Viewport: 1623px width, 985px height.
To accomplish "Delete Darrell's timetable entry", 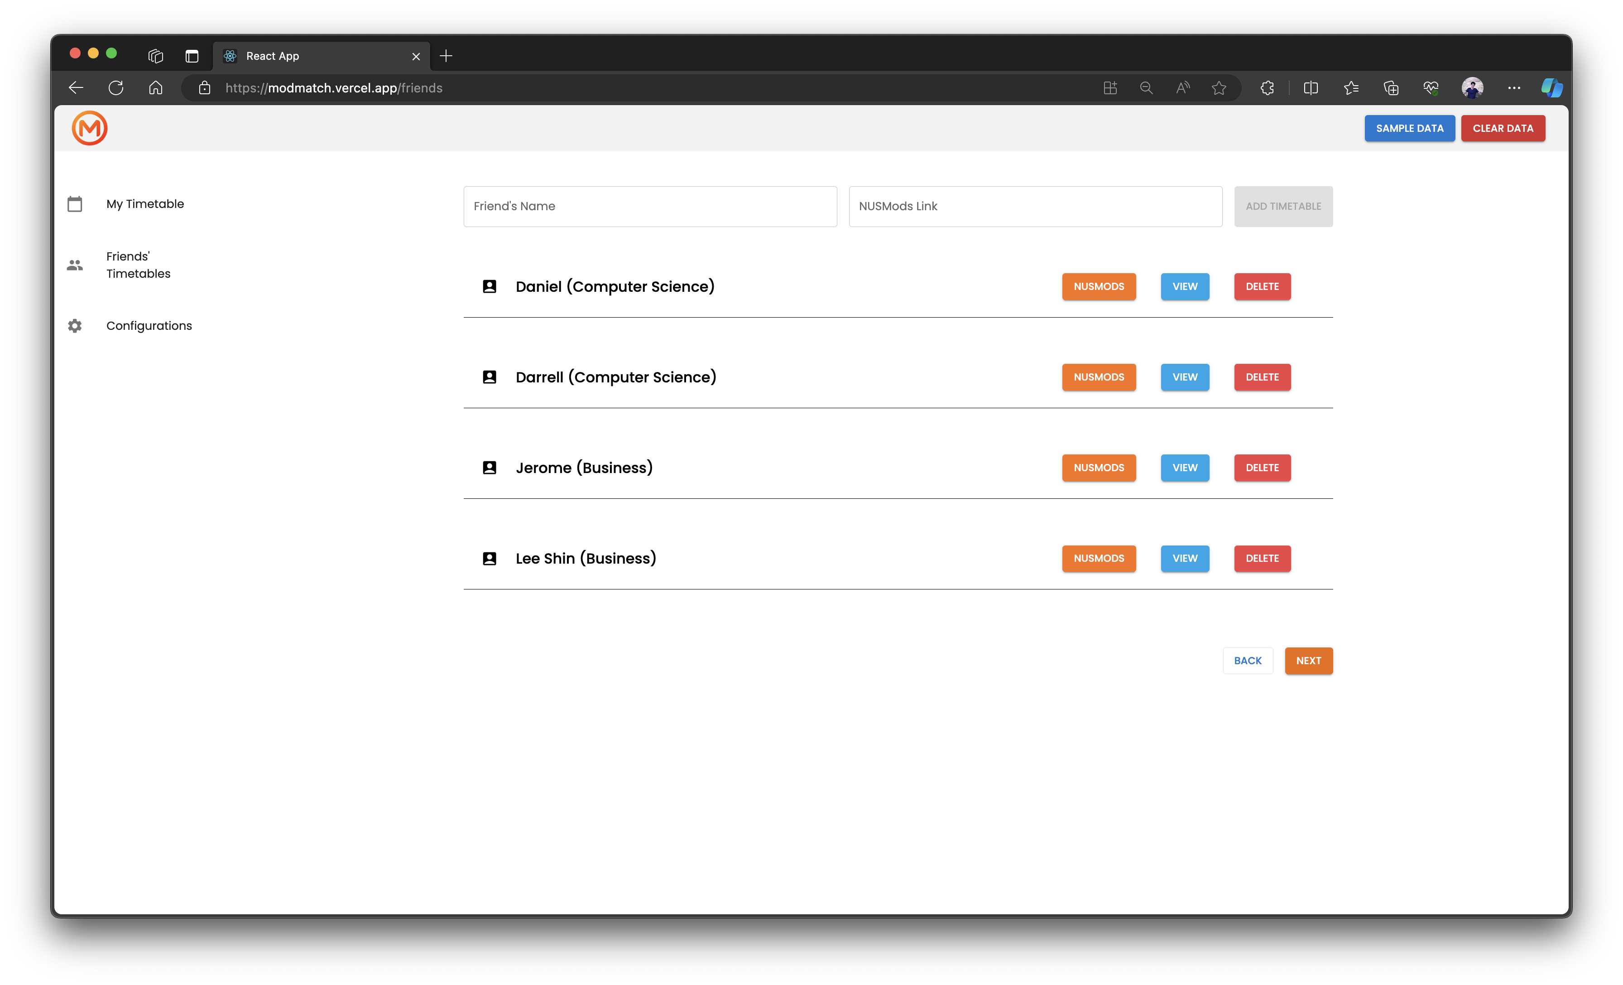I will click(x=1261, y=377).
